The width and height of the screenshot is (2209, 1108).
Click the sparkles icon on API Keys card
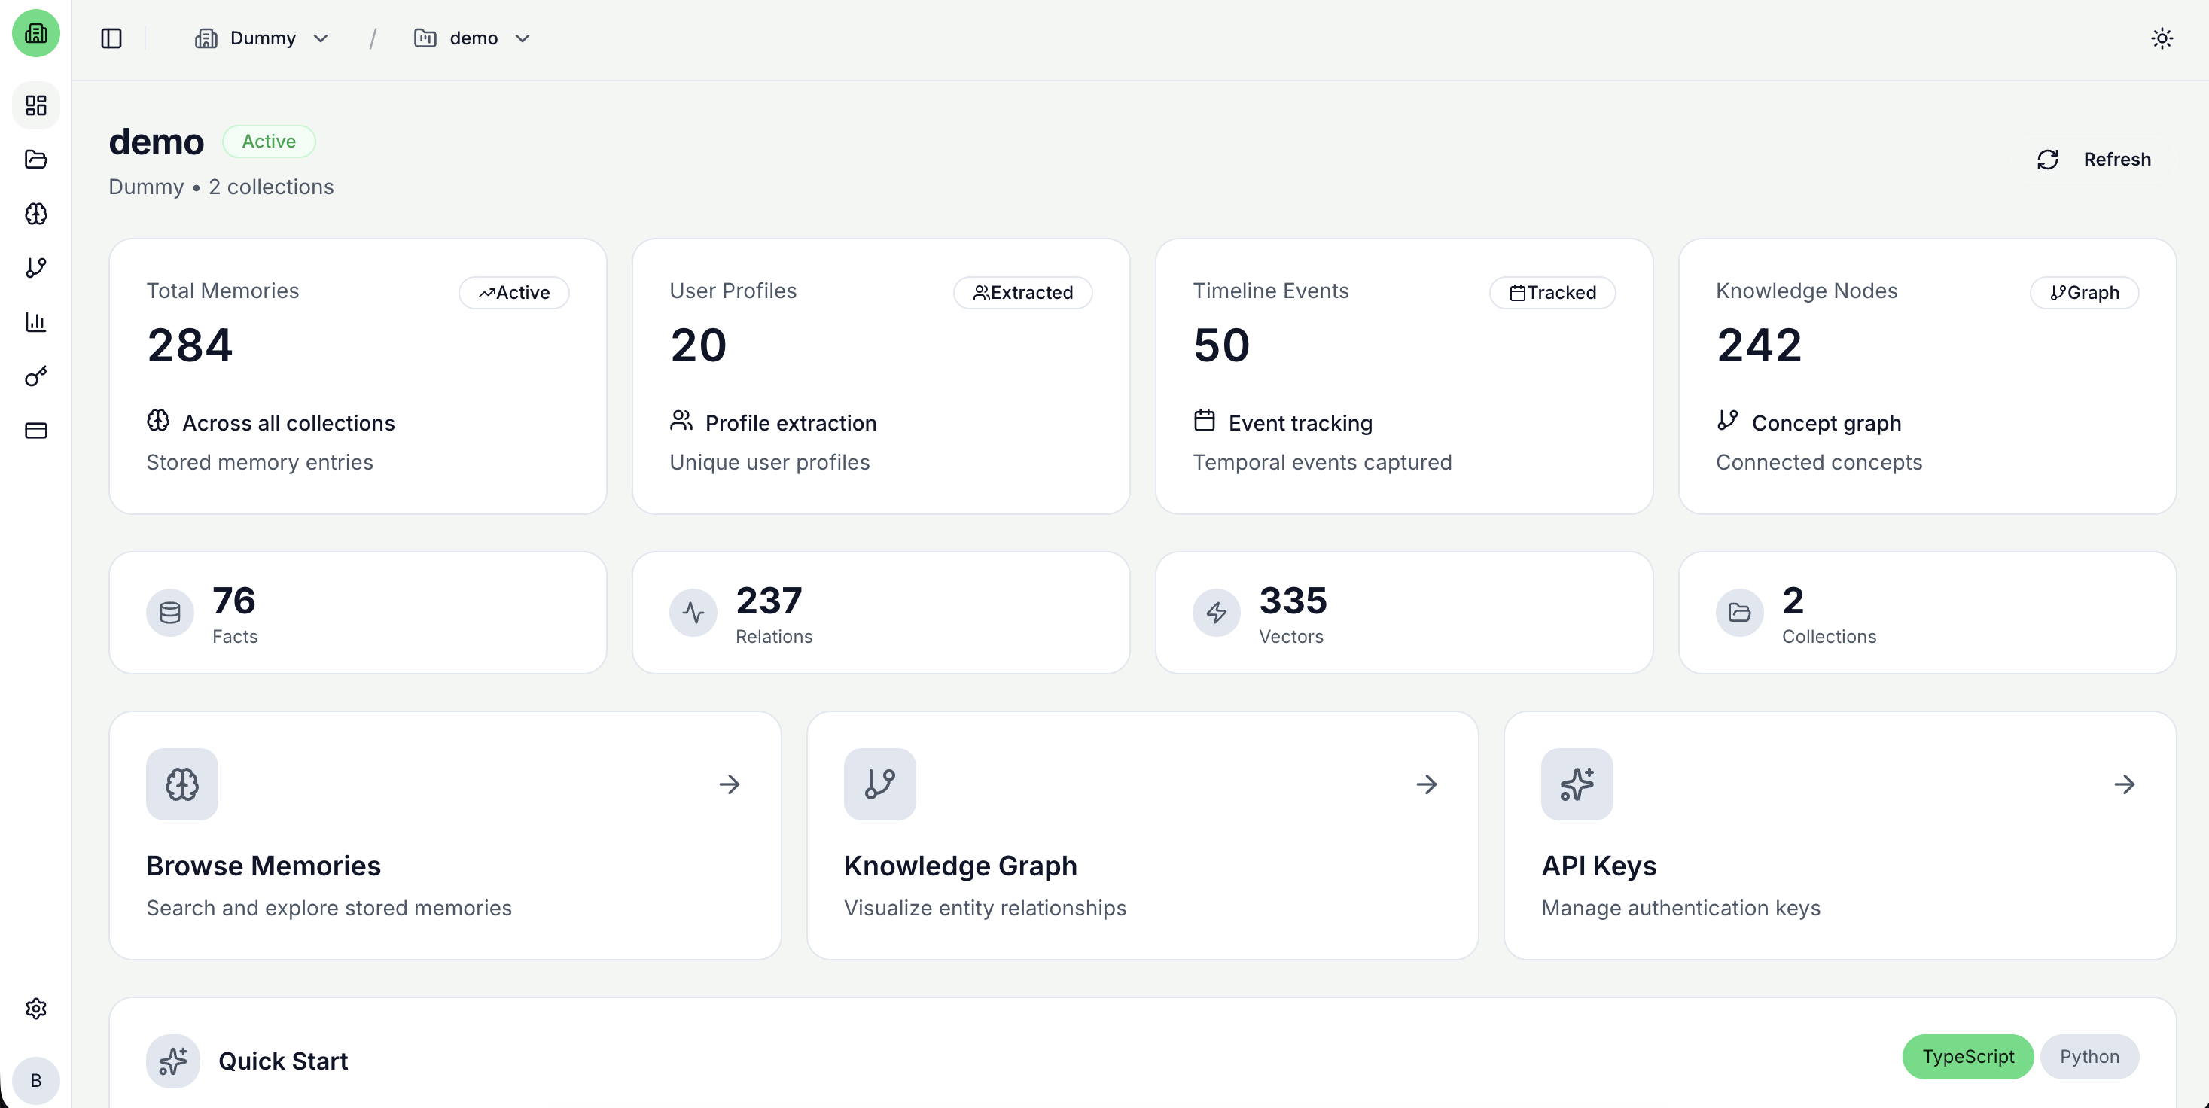point(1577,783)
